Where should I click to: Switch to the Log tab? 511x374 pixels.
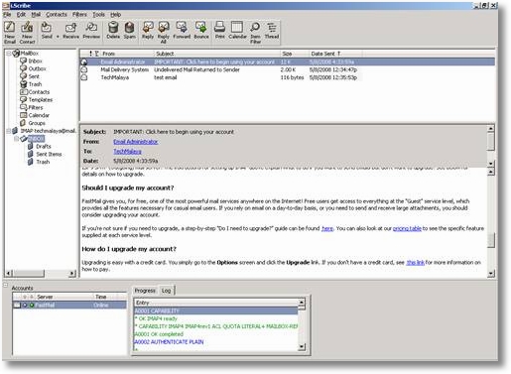(x=166, y=291)
